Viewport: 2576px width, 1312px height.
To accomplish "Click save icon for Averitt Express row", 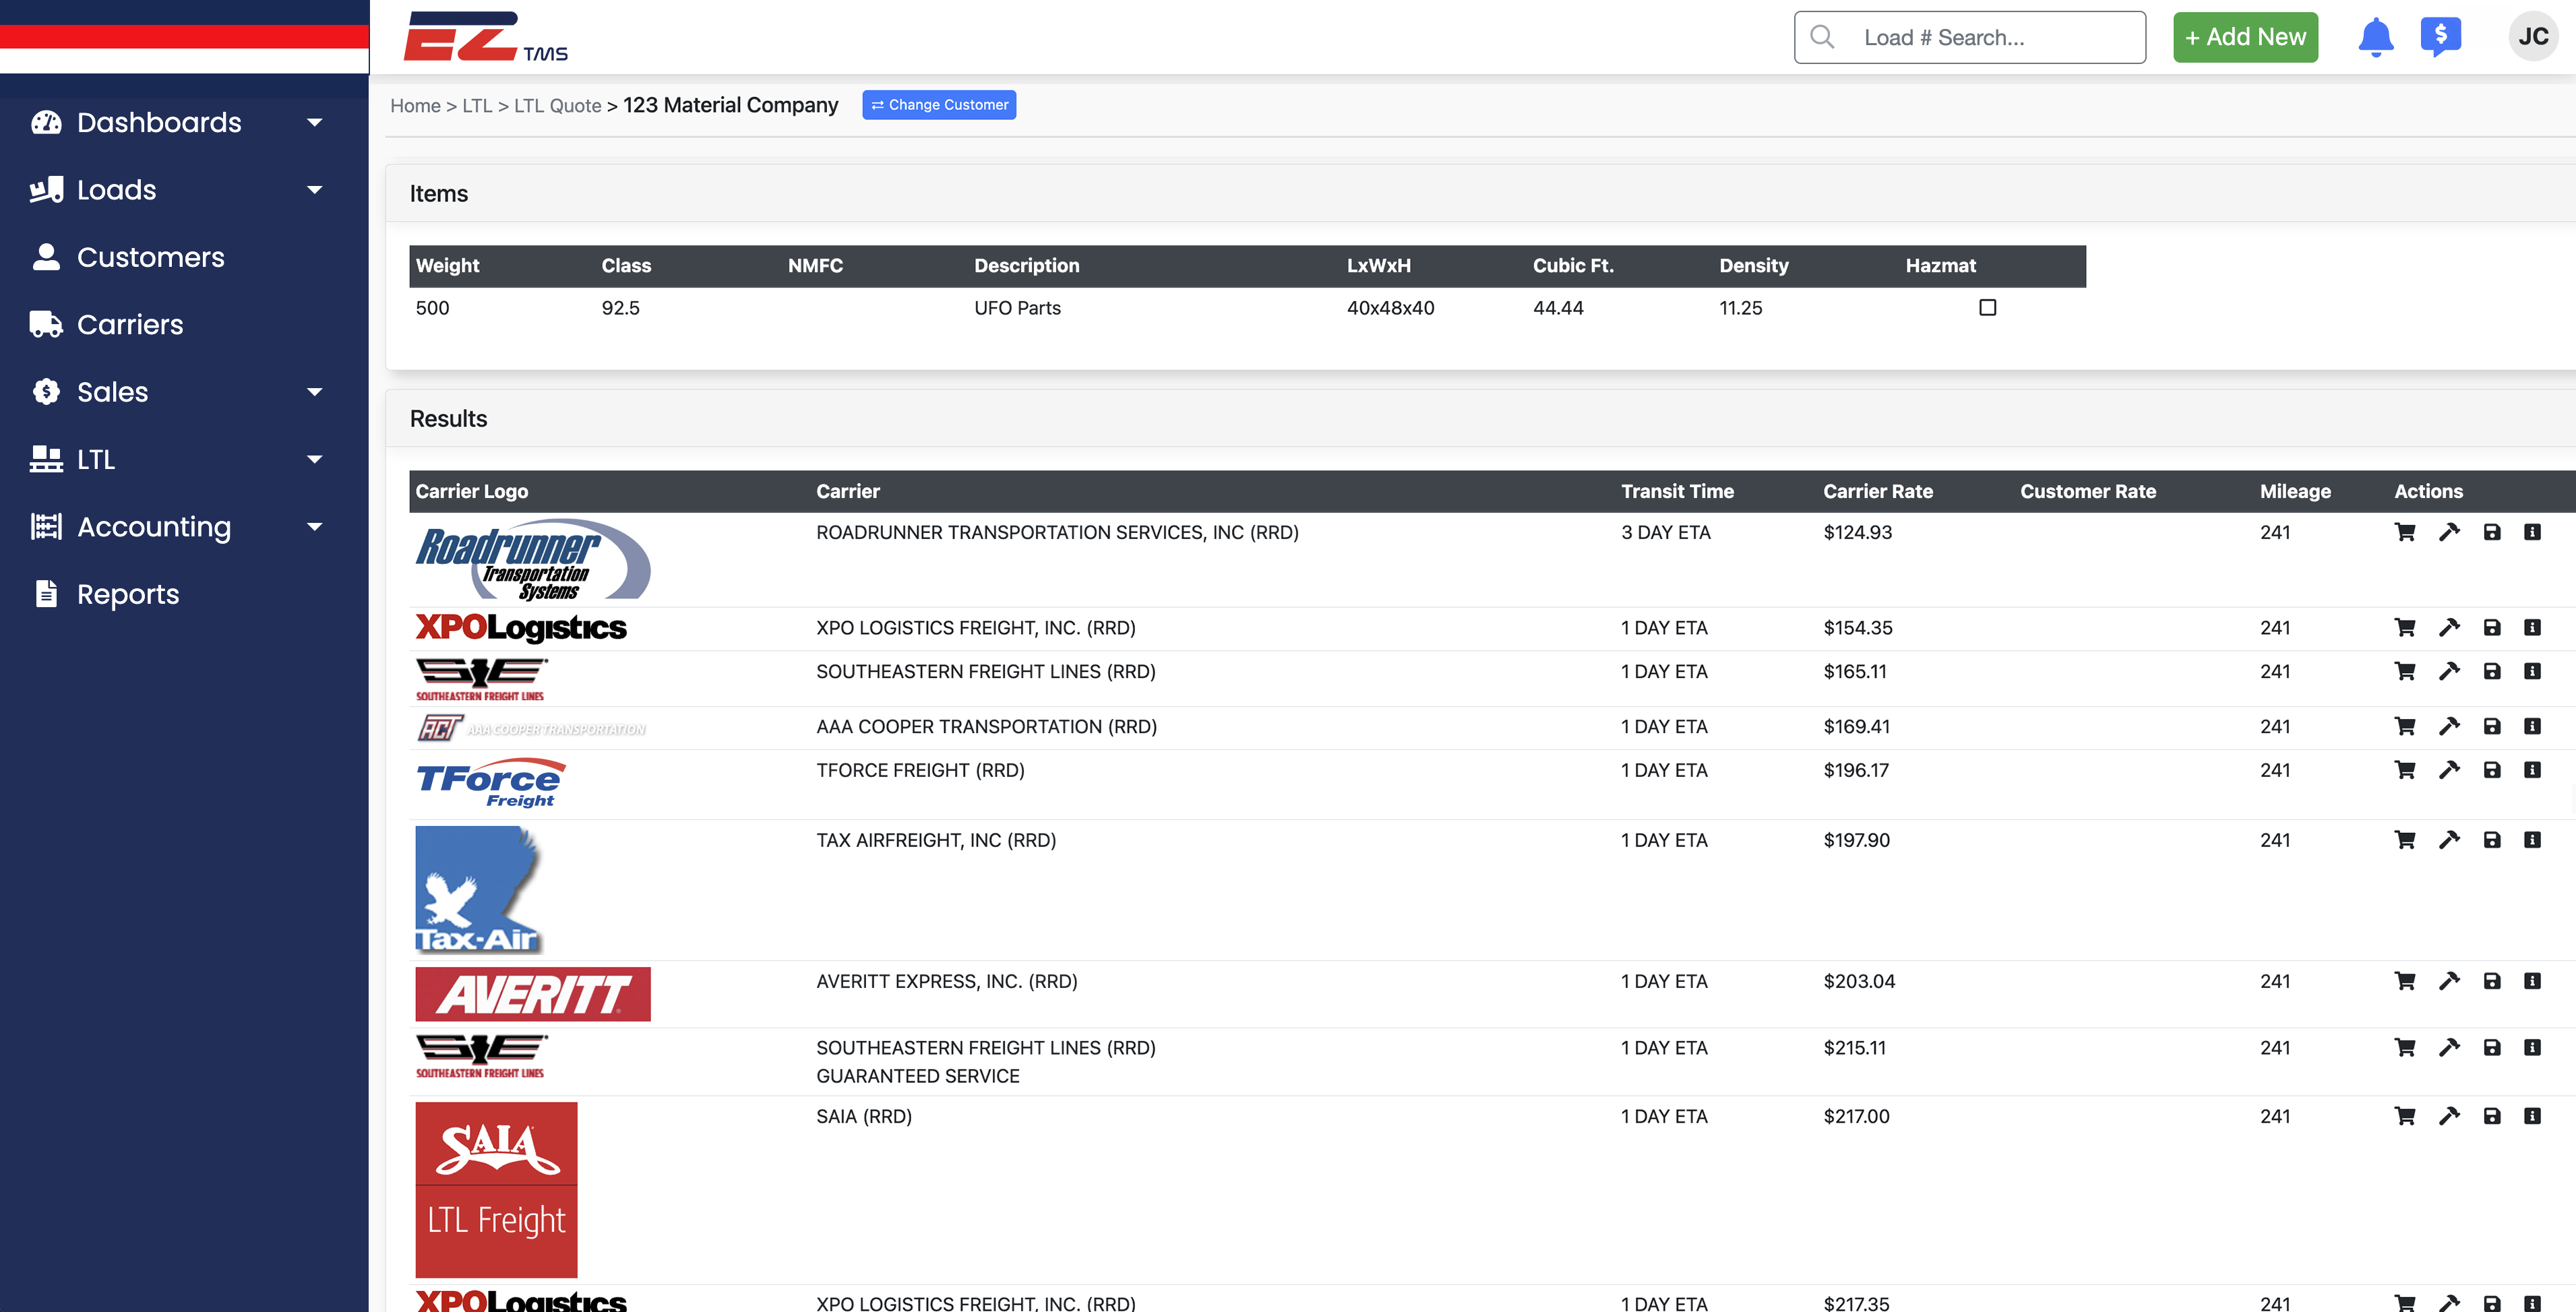I will tap(2492, 981).
